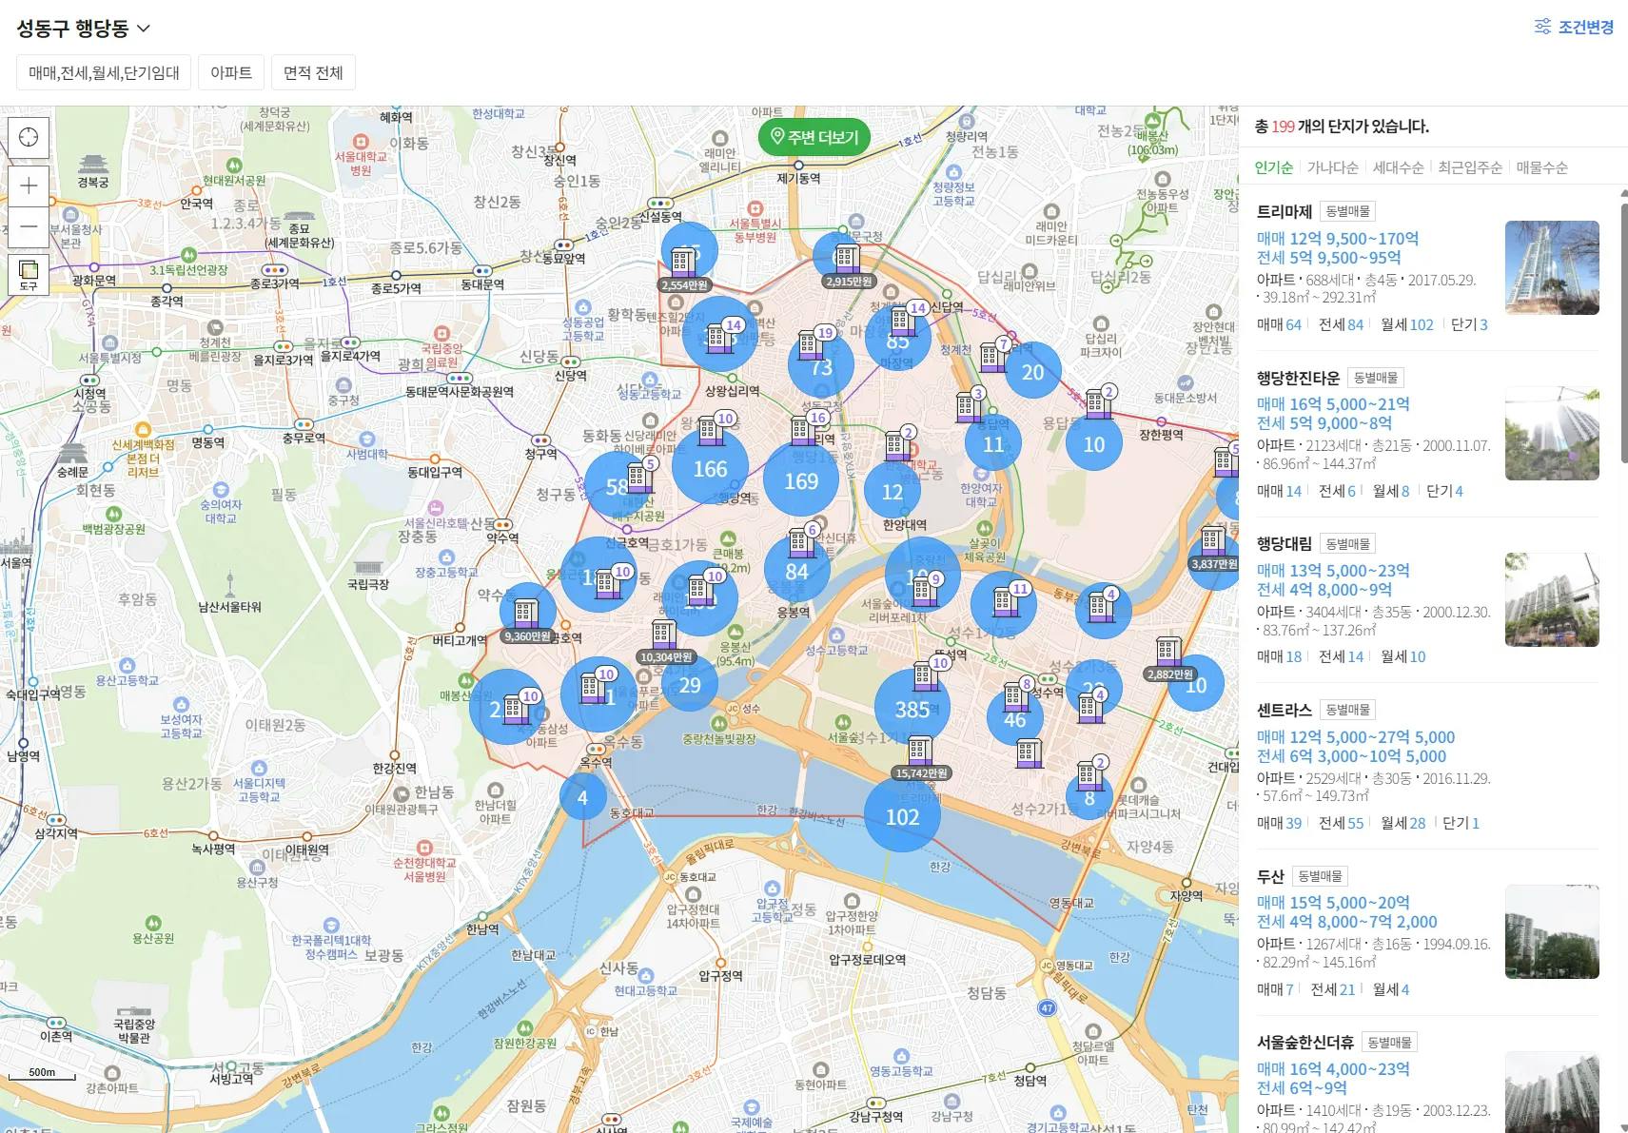The image size is (1628, 1133).
Task: Click the 73 listings cluster marker
Action: pyautogui.click(x=821, y=366)
